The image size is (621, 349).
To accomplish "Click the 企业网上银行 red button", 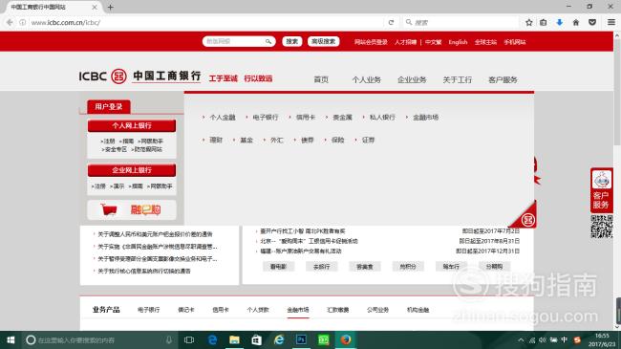I will tap(132, 170).
